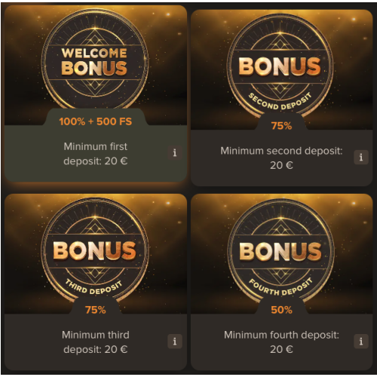Select the 100% + 500 FS label
Screen dimensions: 377x377
point(95,121)
